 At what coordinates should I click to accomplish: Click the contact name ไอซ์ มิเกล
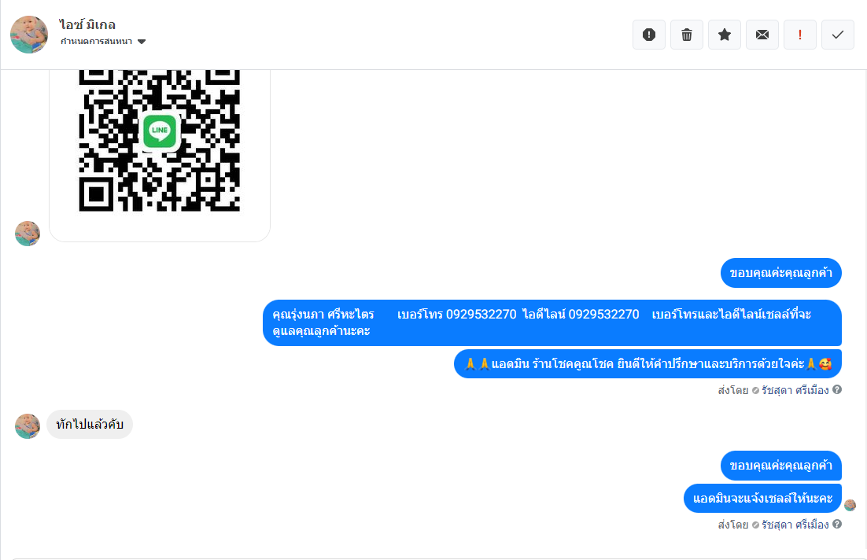[87, 25]
